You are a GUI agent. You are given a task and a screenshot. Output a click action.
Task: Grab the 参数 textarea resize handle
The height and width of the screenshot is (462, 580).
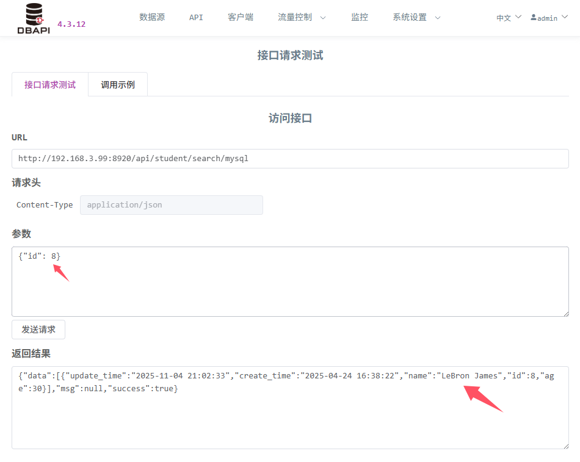pyautogui.click(x=565, y=312)
